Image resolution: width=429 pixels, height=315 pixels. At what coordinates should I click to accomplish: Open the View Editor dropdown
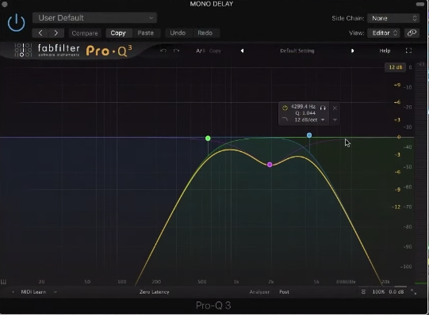[384, 33]
